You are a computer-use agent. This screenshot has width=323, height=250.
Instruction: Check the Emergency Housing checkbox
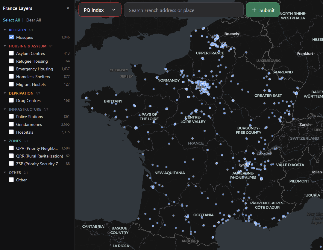tap(12, 69)
